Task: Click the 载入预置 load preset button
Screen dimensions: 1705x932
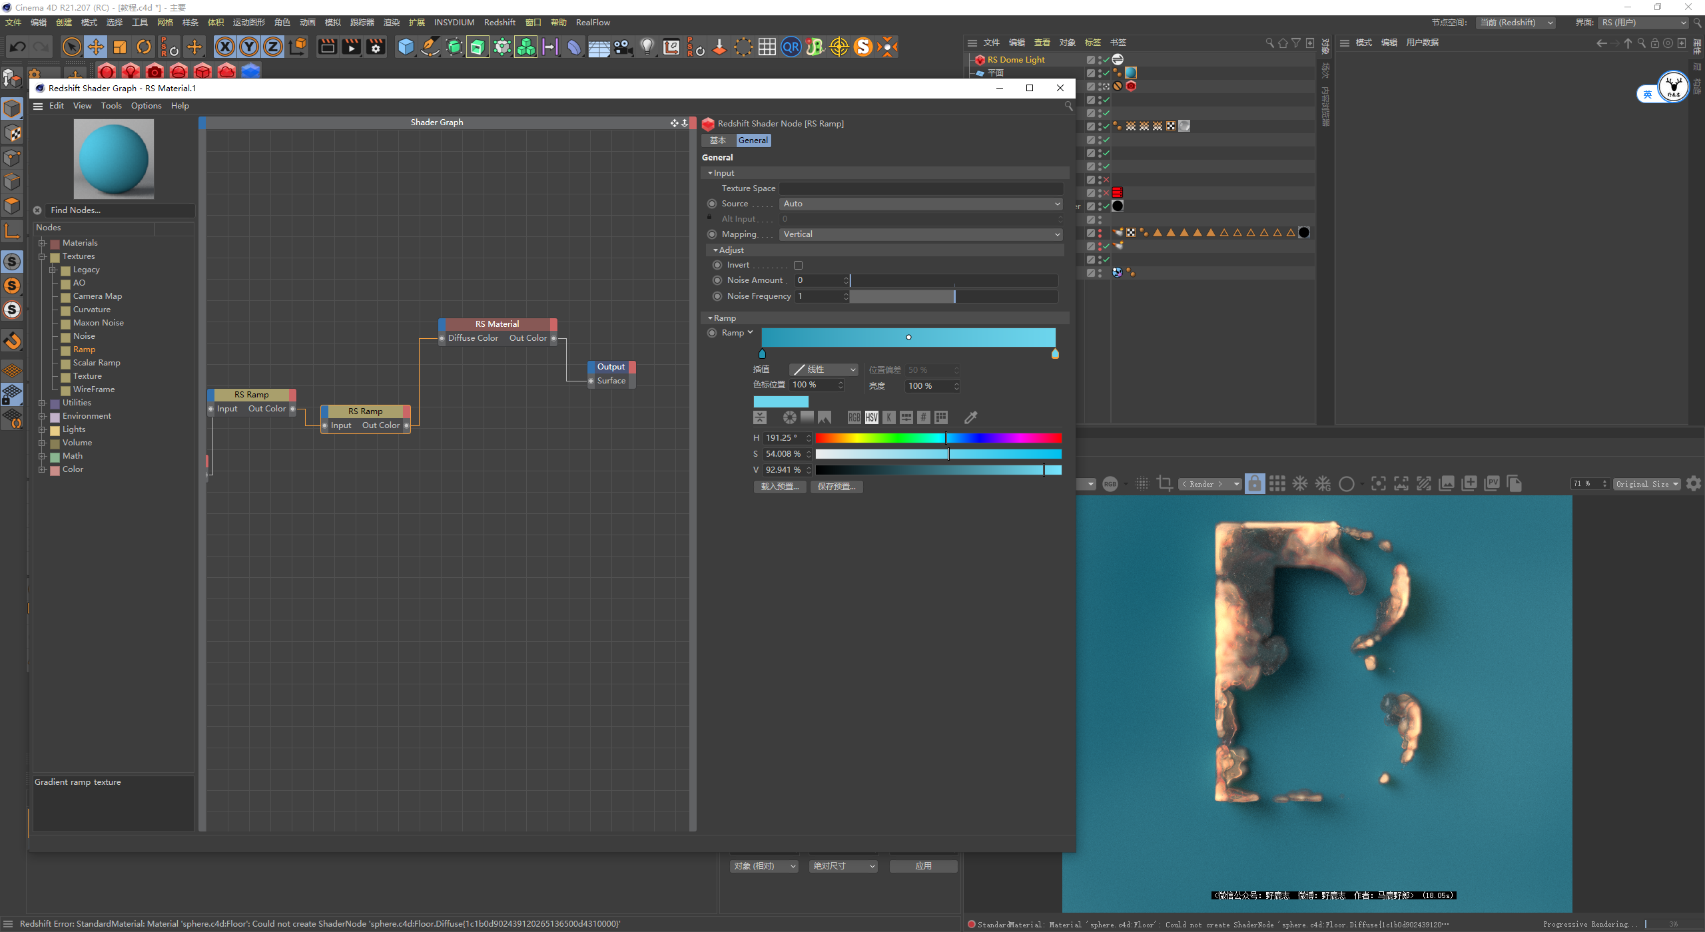Action: point(779,487)
